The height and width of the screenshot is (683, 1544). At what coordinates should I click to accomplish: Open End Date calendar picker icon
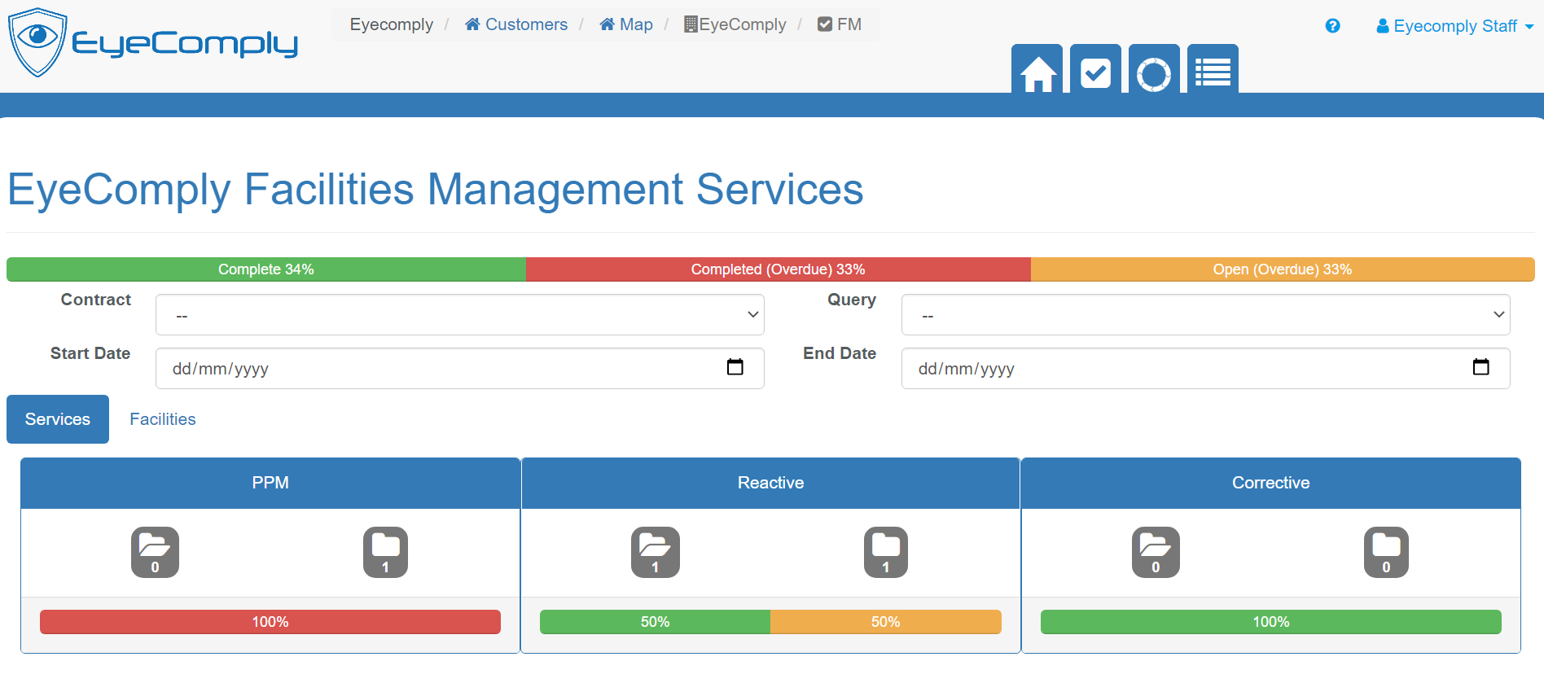click(1481, 367)
